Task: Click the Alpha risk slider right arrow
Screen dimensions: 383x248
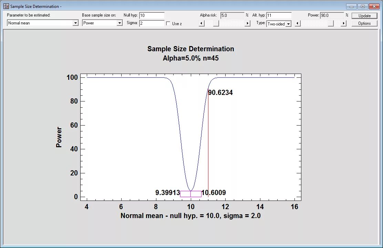Action: 247,23
